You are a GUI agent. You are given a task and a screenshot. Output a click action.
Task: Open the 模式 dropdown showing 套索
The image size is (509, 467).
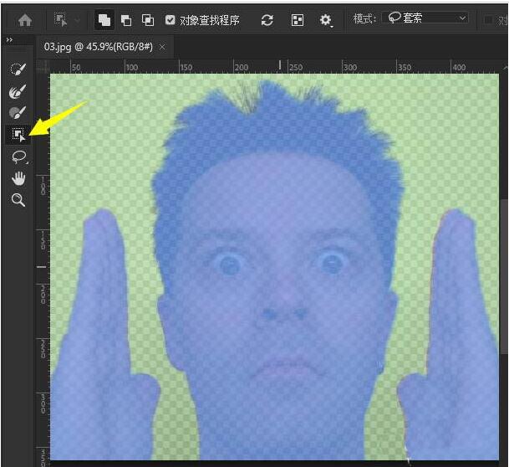pos(425,18)
